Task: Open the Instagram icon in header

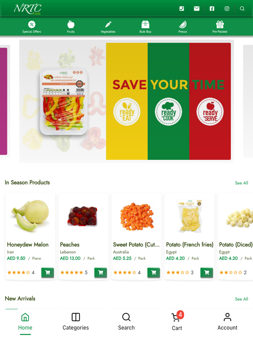Action: pos(227,9)
